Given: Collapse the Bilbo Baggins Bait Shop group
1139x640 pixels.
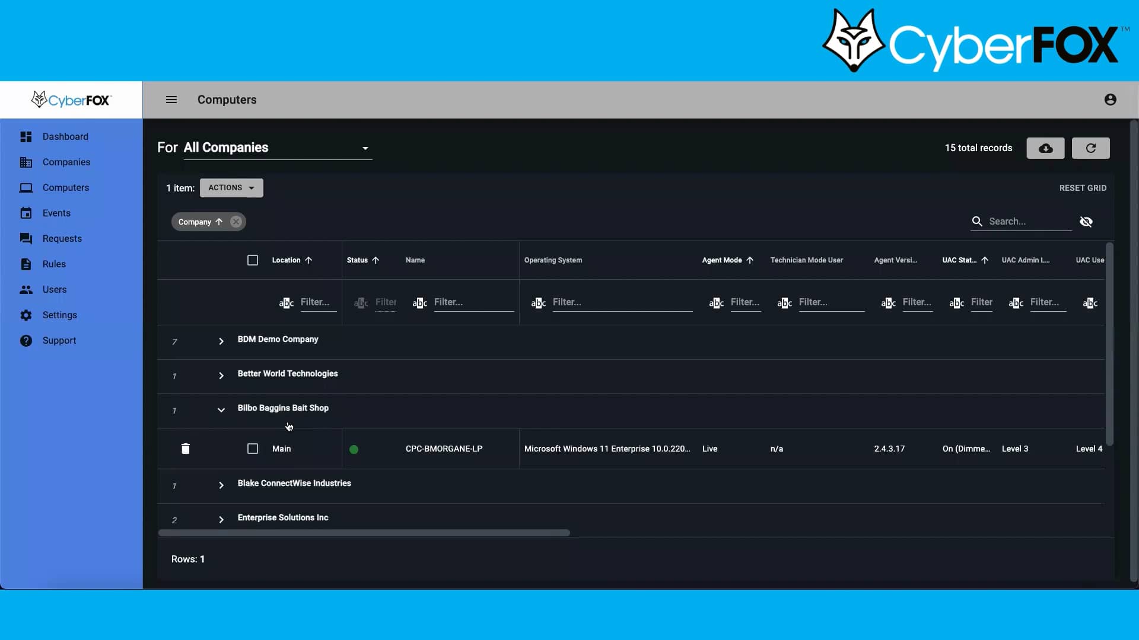Looking at the screenshot, I should 221,410.
